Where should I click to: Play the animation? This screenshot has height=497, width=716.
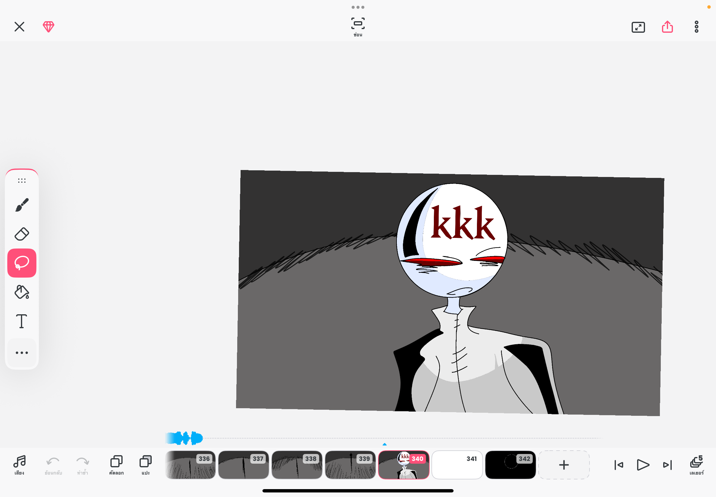tap(643, 465)
